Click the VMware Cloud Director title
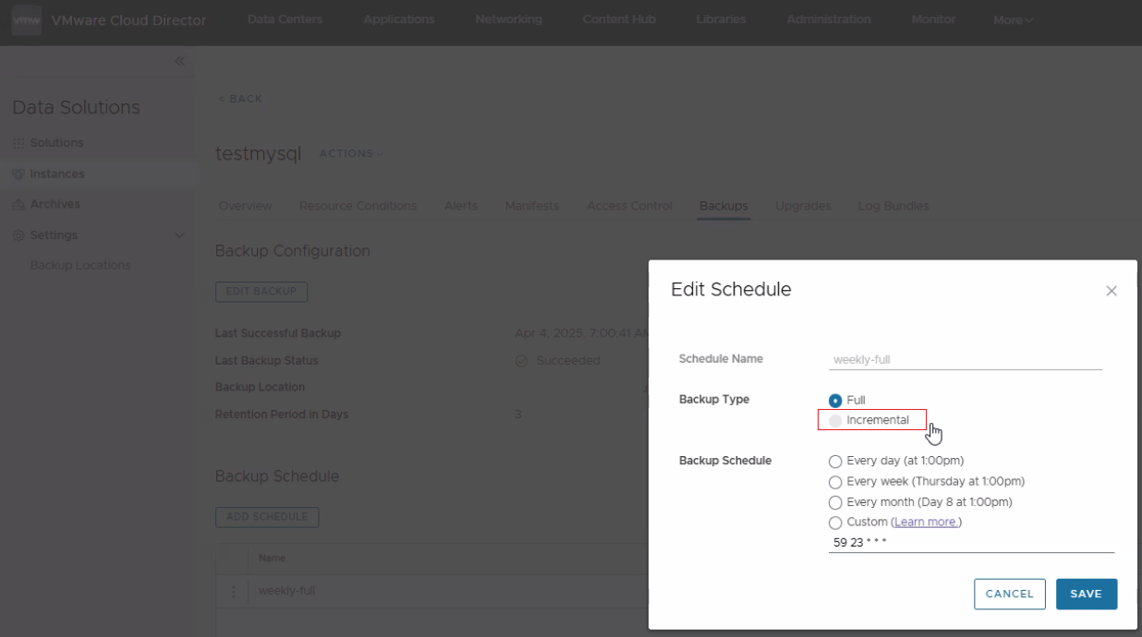 [x=129, y=20]
